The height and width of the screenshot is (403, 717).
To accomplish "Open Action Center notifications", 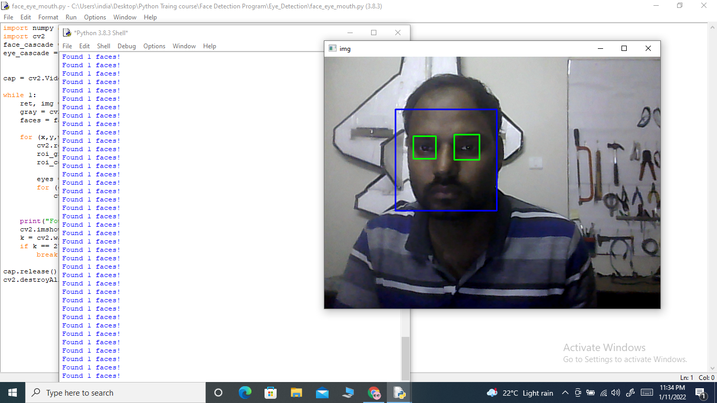I will click(700, 393).
